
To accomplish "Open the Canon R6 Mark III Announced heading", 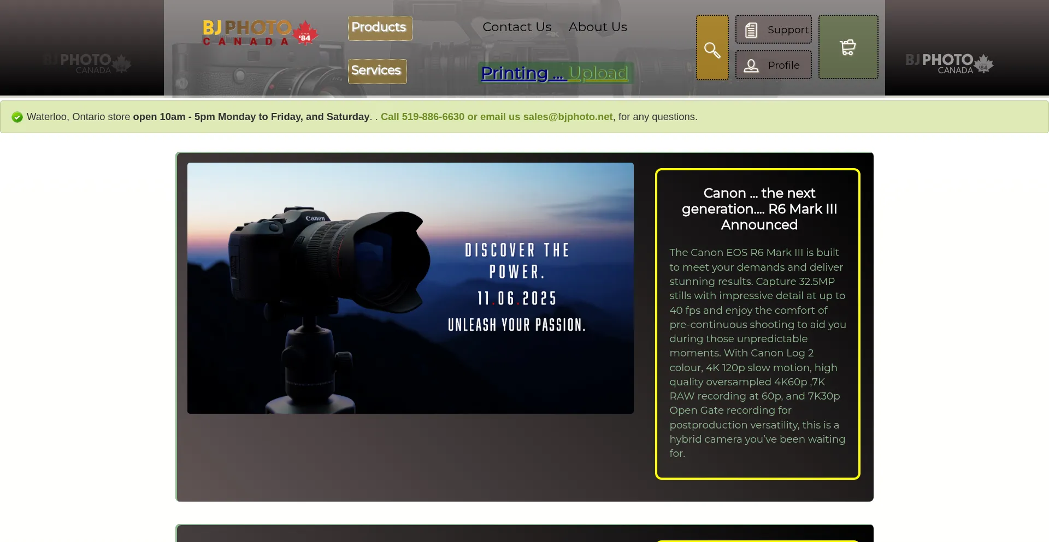I will pos(758,209).
